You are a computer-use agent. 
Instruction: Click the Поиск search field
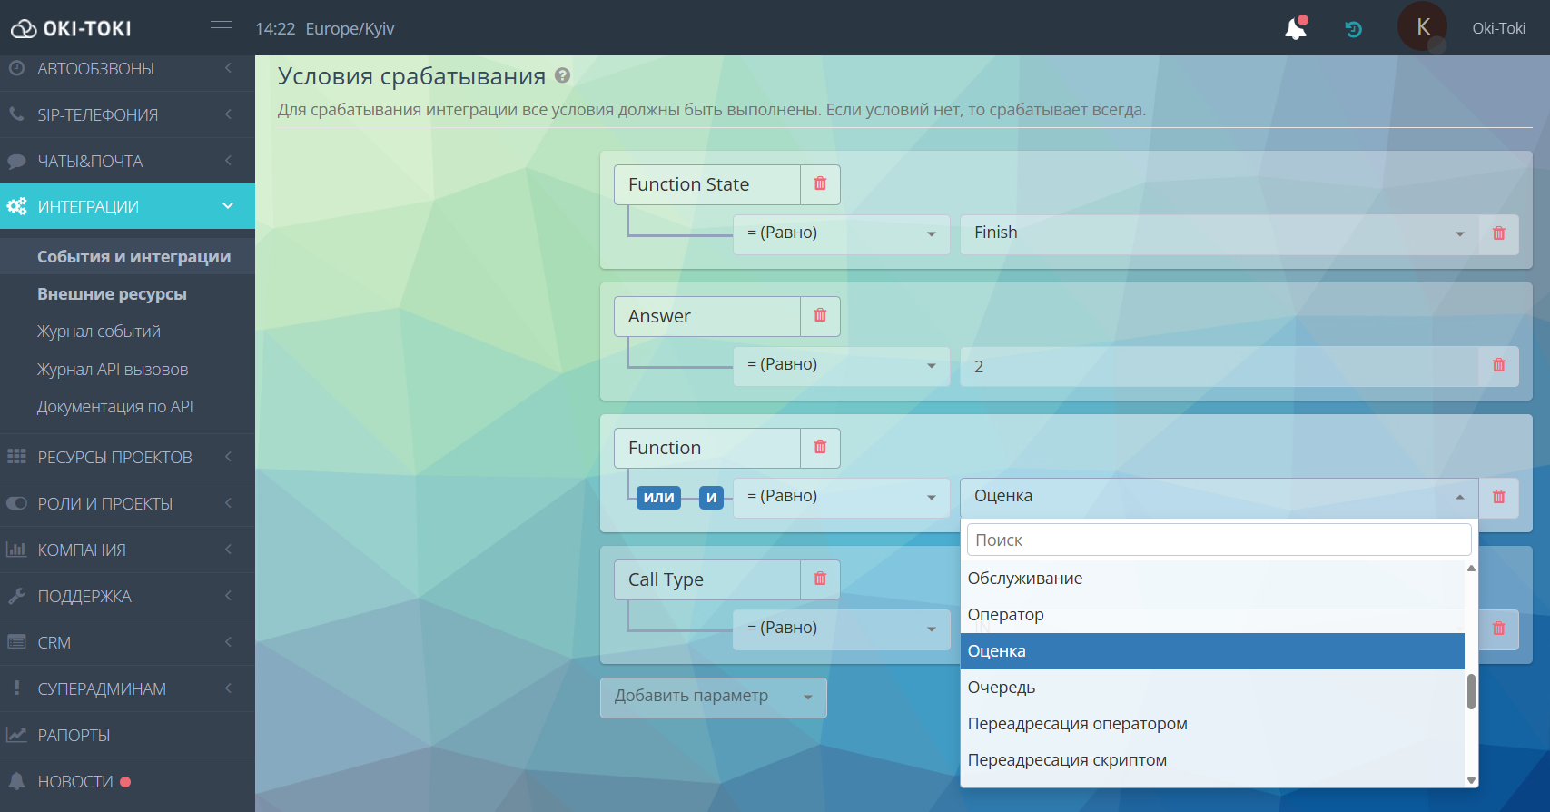click(1219, 540)
